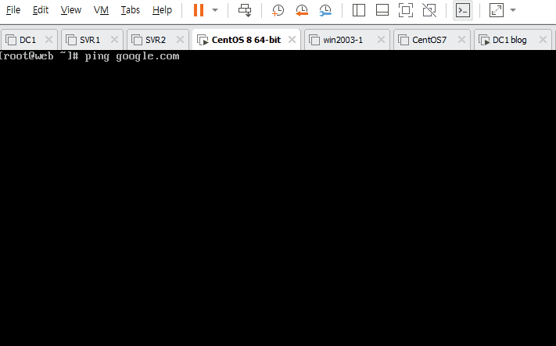The width and height of the screenshot is (556, 346).
Task: Open the File menu
Action: [13, 10]
